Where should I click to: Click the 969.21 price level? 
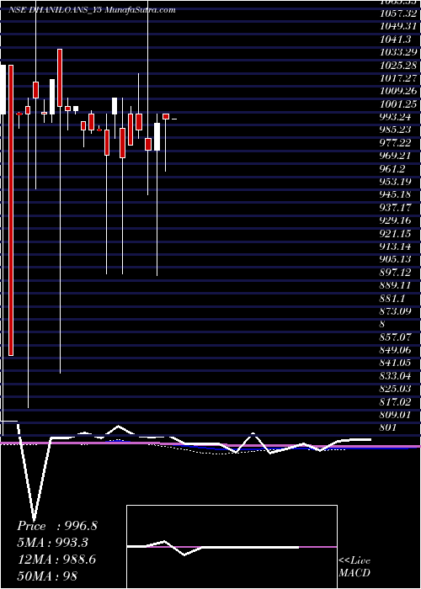[396, 156]
